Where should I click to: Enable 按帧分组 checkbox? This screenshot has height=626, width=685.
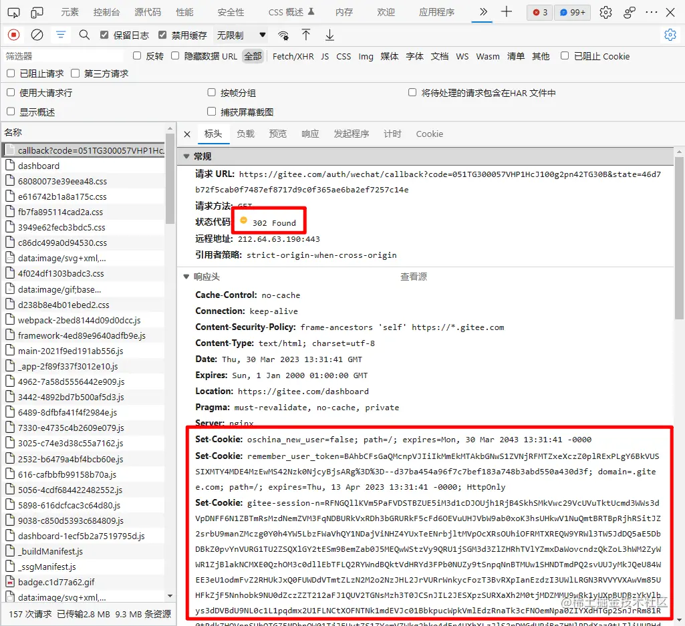coord(211,92)
